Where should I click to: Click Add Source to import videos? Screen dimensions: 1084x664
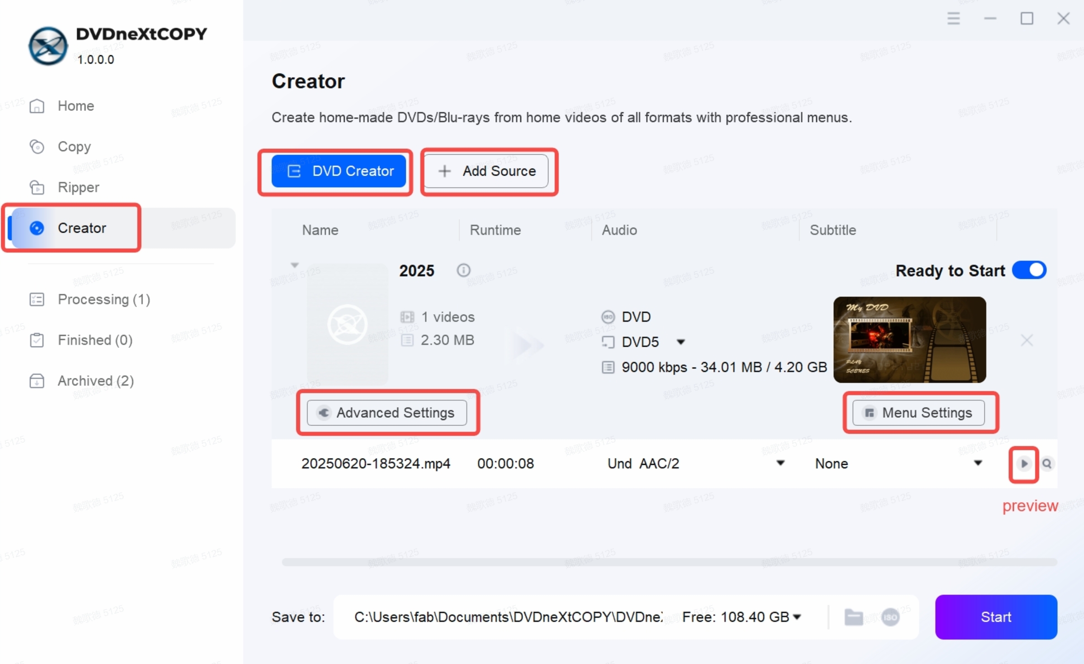pyautogui.click(x=487, y=171)
